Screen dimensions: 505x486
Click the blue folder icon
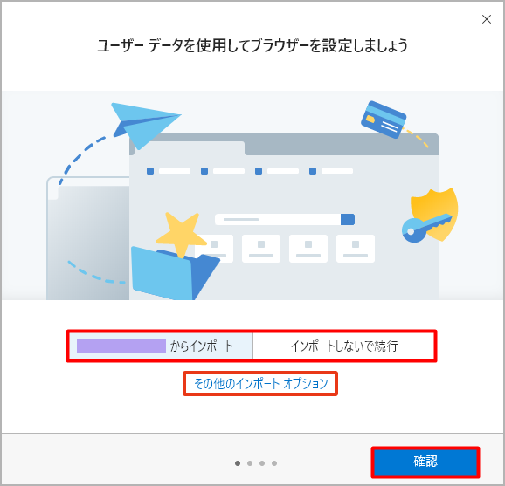click(x=174, y=274)
